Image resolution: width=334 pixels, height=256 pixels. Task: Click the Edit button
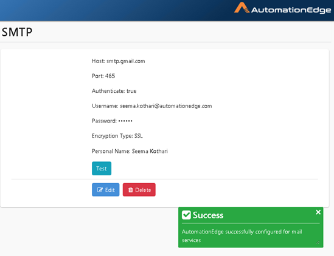pyautogui.click(x=106, y=190)
